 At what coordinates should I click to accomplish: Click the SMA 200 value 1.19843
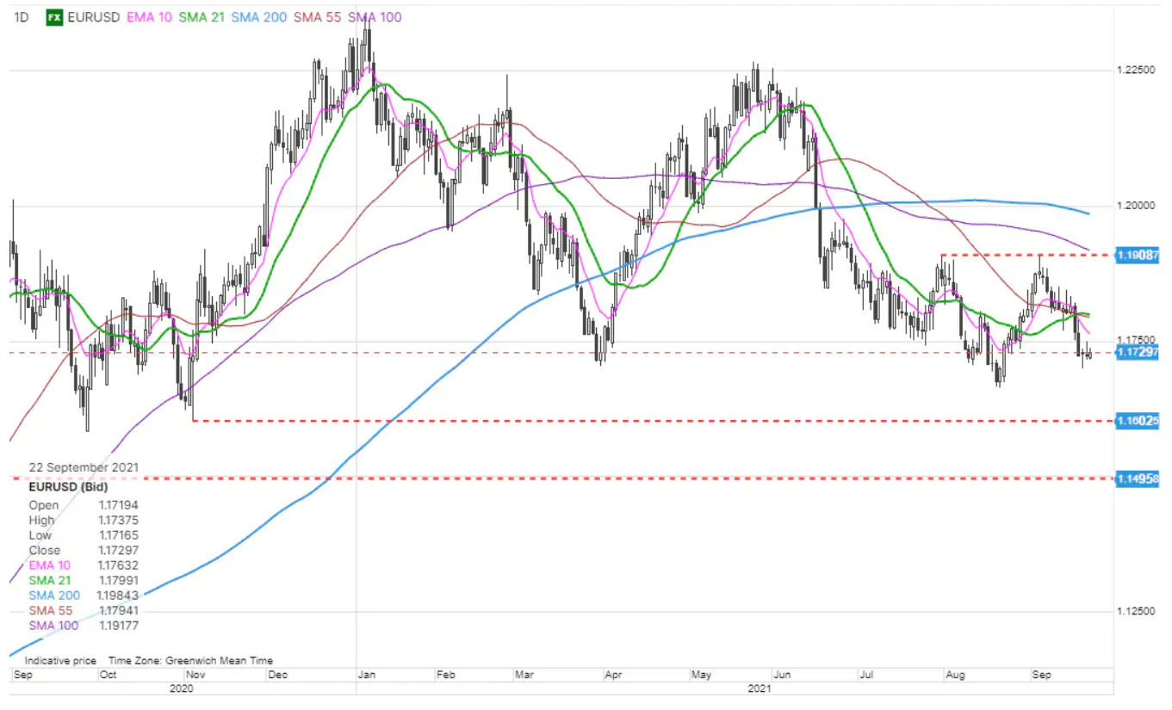(119, 596)
